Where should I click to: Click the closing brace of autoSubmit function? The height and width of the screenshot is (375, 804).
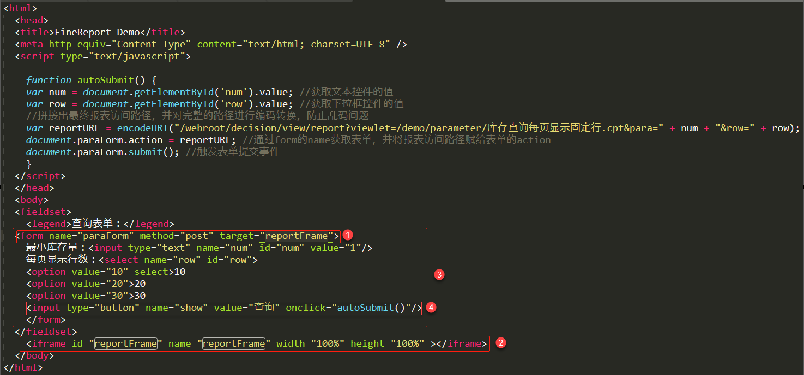[29, 164]
